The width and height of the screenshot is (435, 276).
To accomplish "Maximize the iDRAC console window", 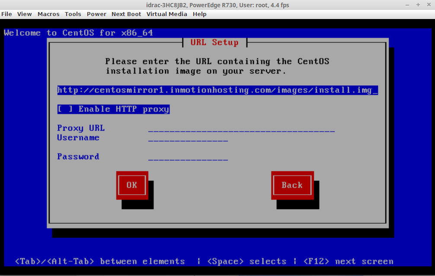I will point(418,5).
